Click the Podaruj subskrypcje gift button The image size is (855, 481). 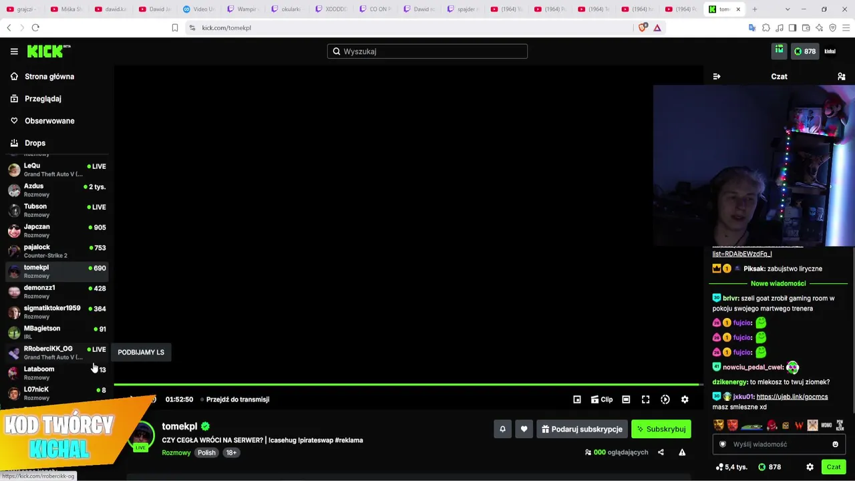(582, 429)
